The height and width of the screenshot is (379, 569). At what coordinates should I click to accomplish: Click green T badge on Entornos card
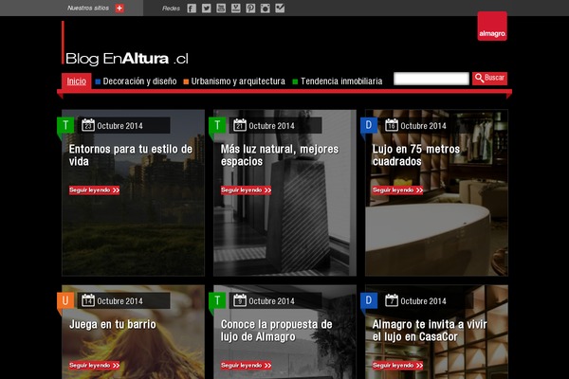click(65, 125)
